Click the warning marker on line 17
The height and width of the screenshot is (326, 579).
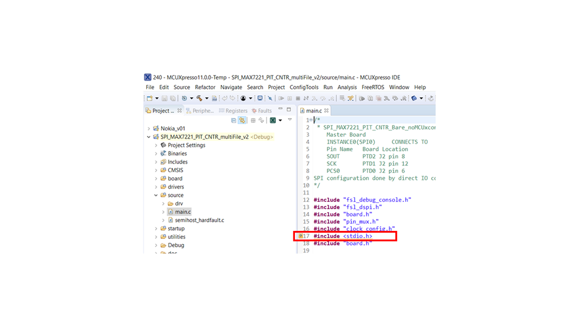pyautogui.click(x=301, y=236)
